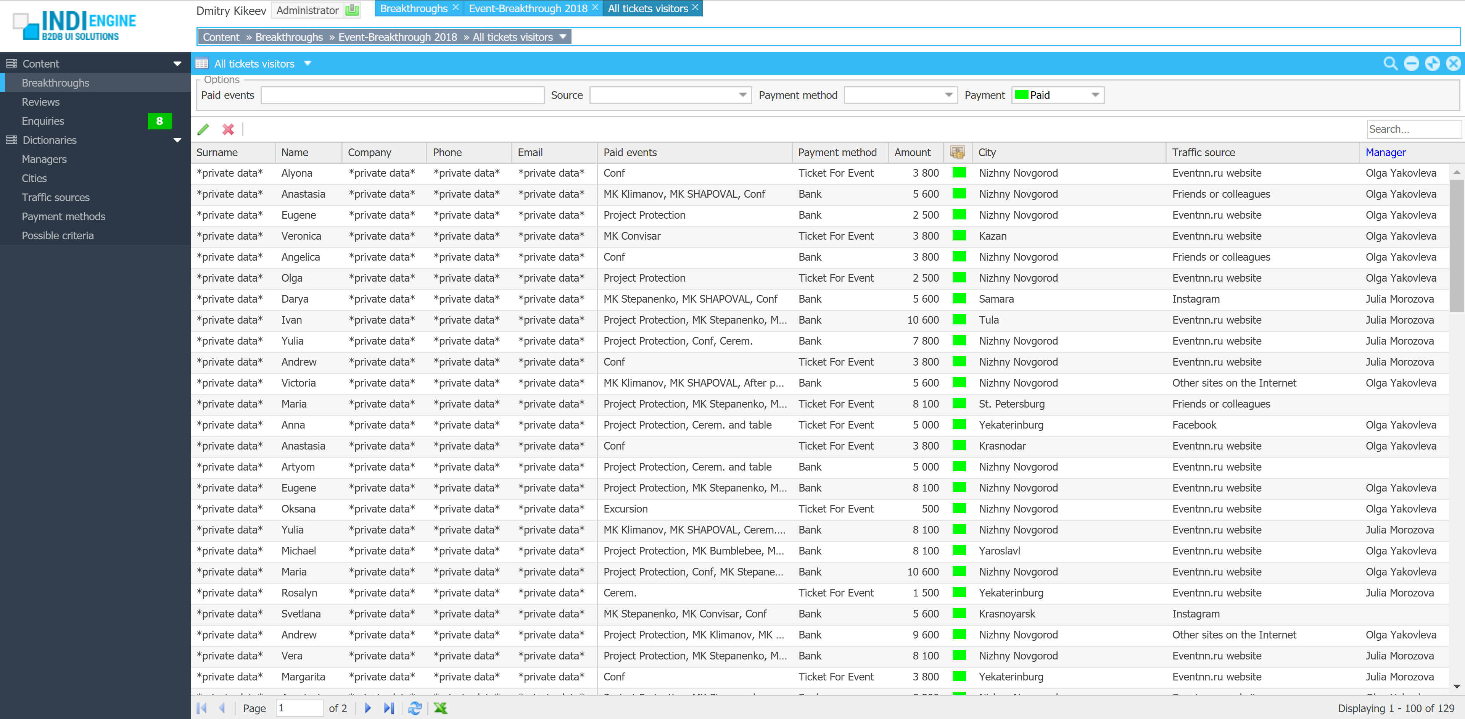The image size is (1465, 719).
Task: Sort by Manager column header
Action: pos(1385,152)
